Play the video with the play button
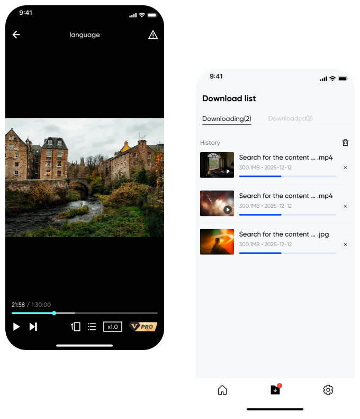 (16, 327)
